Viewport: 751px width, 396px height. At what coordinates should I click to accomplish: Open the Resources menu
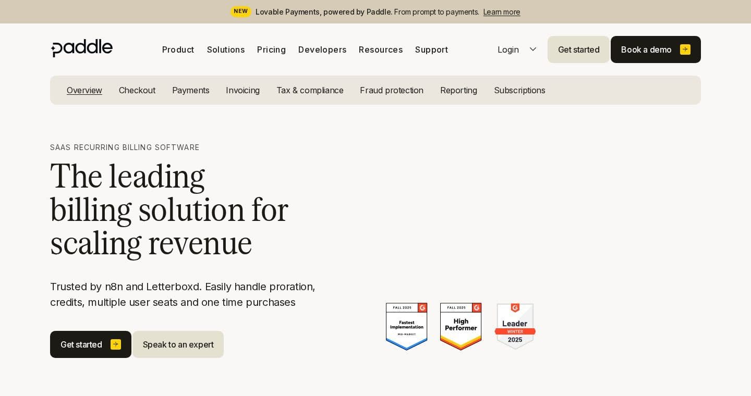click(x=381, y=49)
